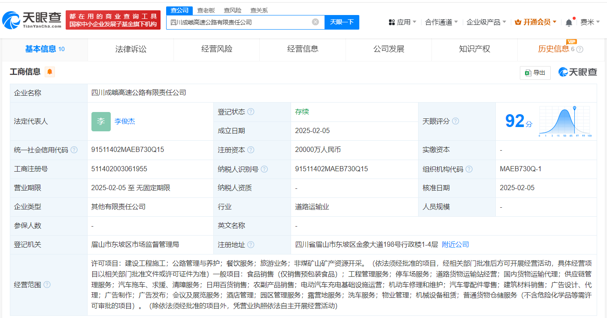This screenshot has height=318, width=607.
Task: Switch to the 法律诉讼 tab
Action: [x=131, y=49]
